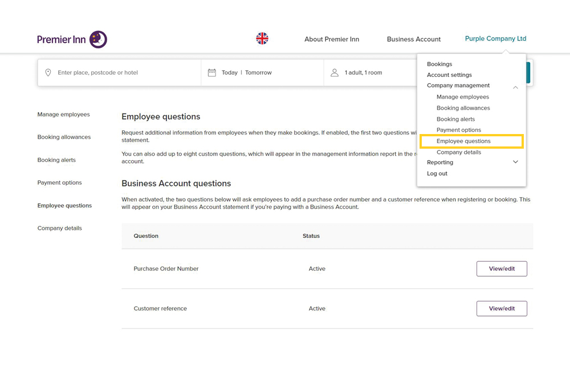570x365 pixels.
Task: Click the Premier Inn wordmark
Action: click(x=62, y=39)
